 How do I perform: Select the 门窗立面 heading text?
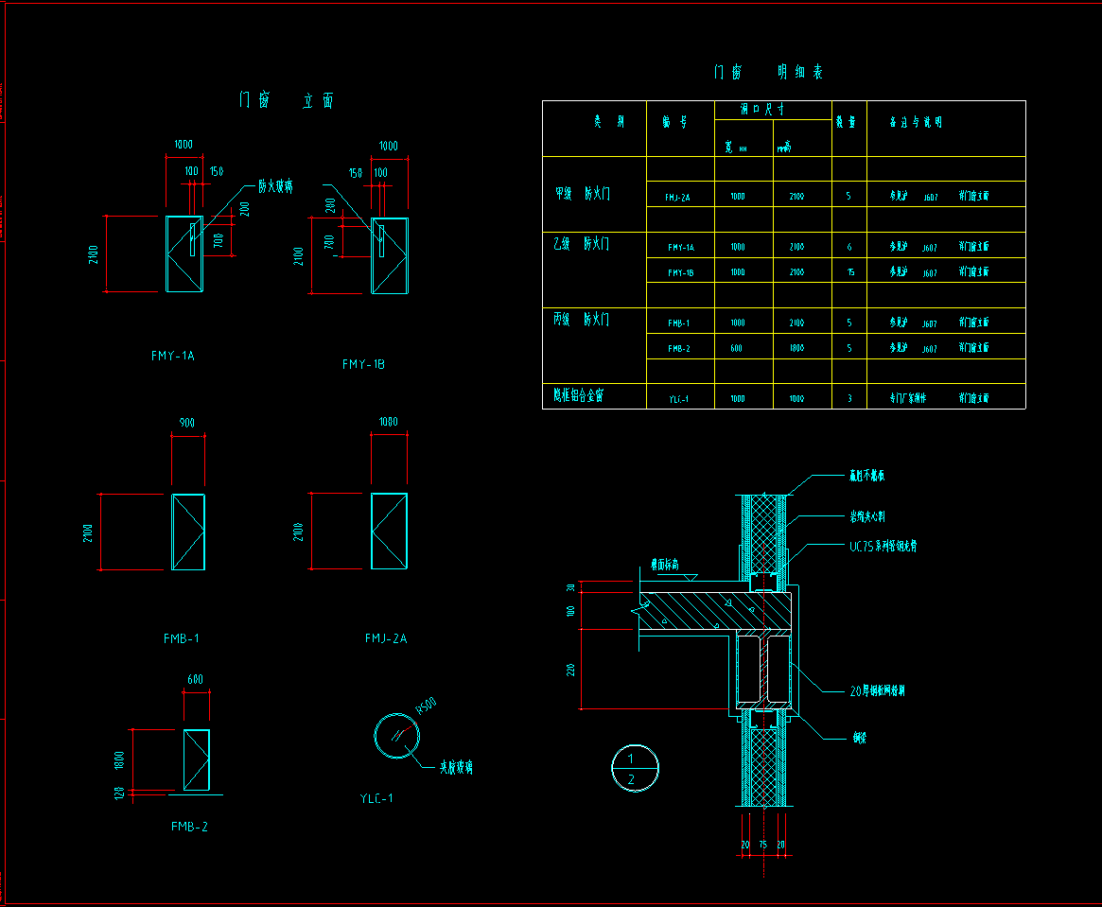tap(287, 100)
